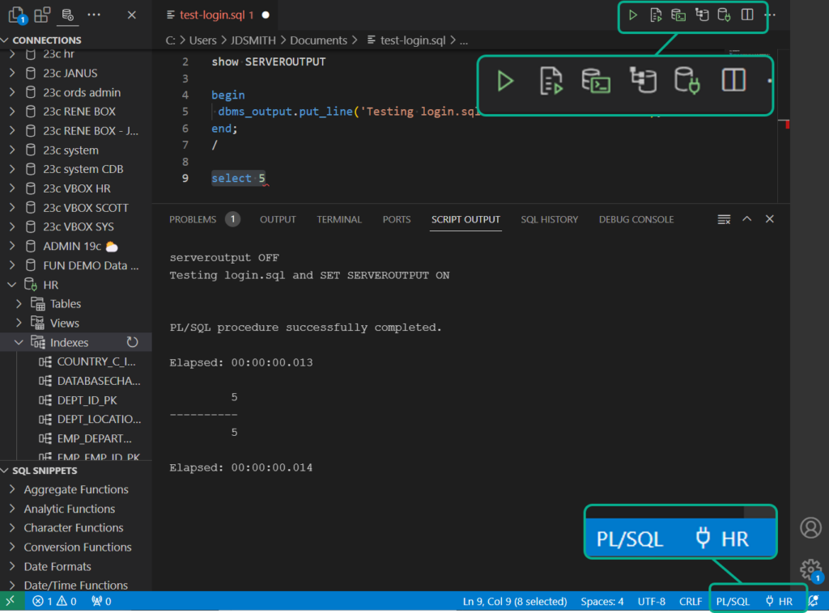Click the notifications bell in the status bar
Viewport: 829px width, 613px height.
click(813, 602)
